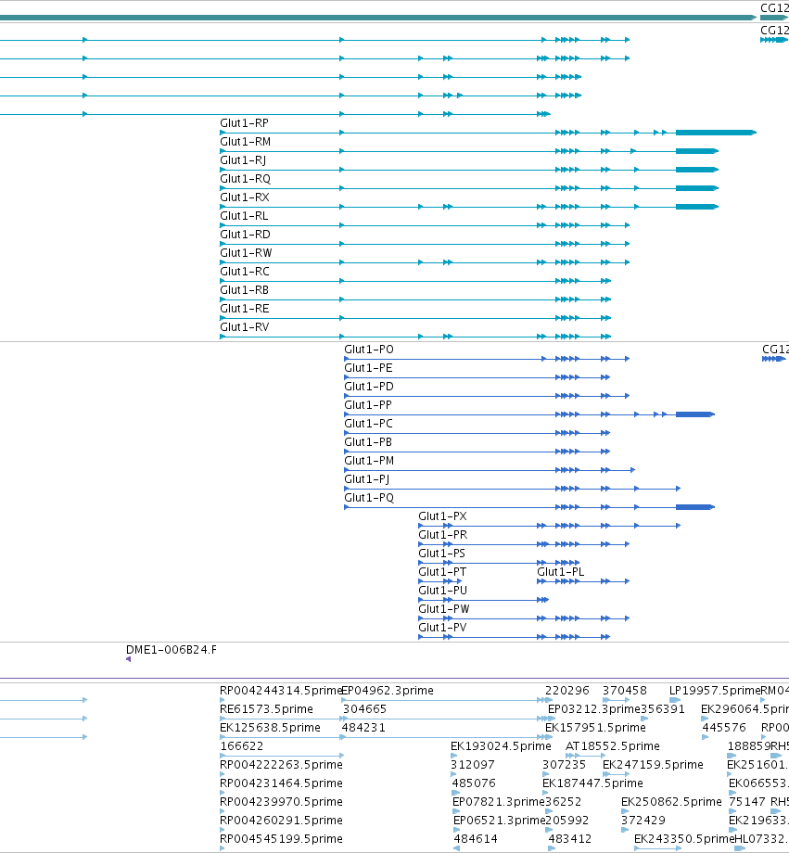Select the AT18552.5prime EST label

tap(613, 745)
